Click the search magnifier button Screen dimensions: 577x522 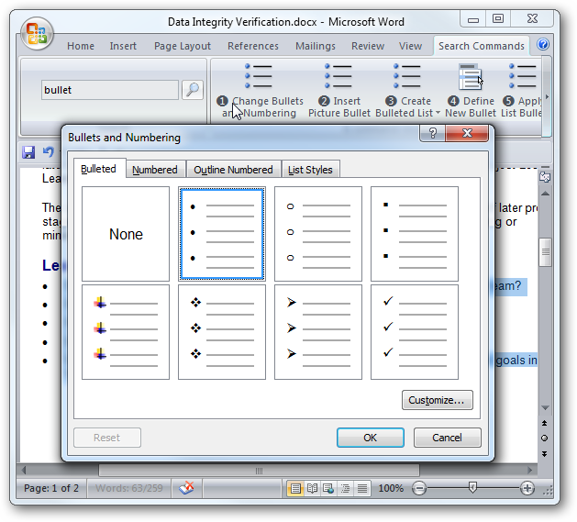pyautogui.click(x=193, y=90)
